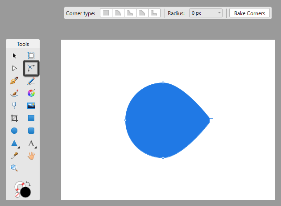The image size is (281, 206).
Task: Select the Node tool white arrow
Action: pyautogui.click(x=14, y=68)
